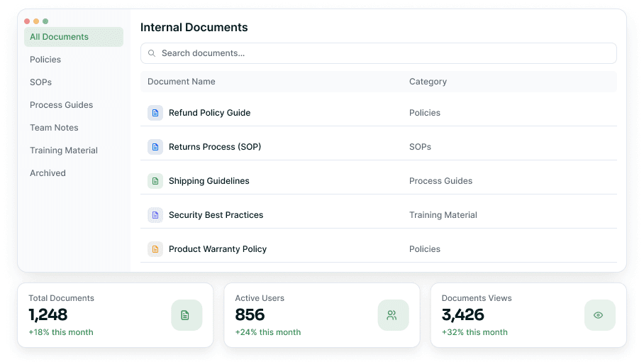Switch to Team Notes section
644x362 pixels.
coord(54,128)
